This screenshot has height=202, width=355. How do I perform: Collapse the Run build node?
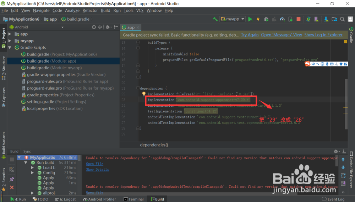point(26,163)
